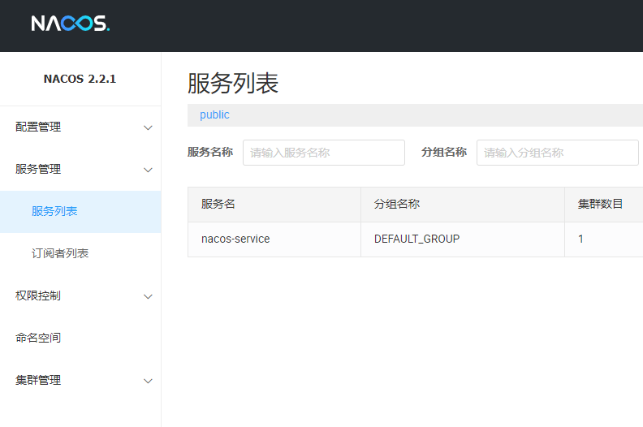This screenshot has height=427, width=643.
Task: Navigate to 命名空间 in sidebar
Action: click(38, 338)
